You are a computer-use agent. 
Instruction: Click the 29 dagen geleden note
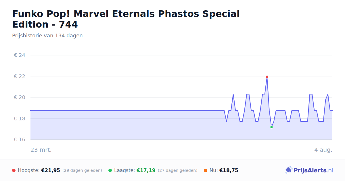click(82, 170)
